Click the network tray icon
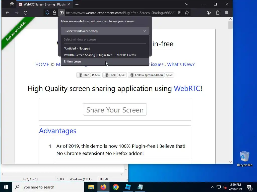The height and width of the screenshot is (192, 257). [x=219, y=187]
